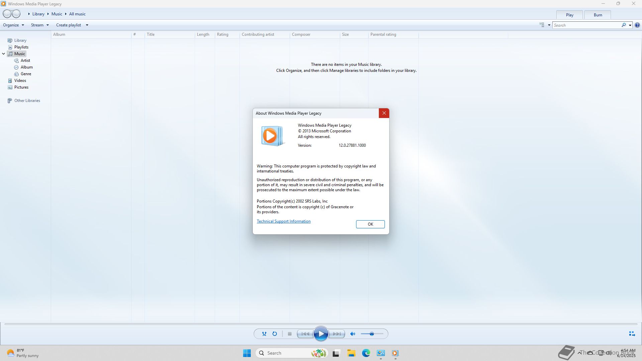This screenshot has height=361, width=642.
Task: Toggle repeat mode button
Action: point(275,334)
